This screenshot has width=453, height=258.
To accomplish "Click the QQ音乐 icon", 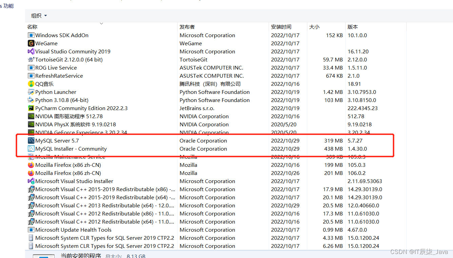I will click(31, 84).
